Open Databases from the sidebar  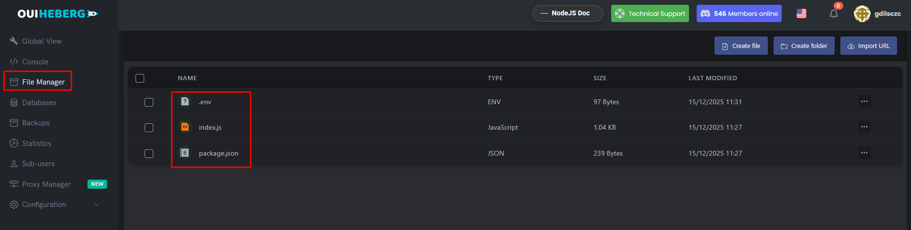coord(39,102)
